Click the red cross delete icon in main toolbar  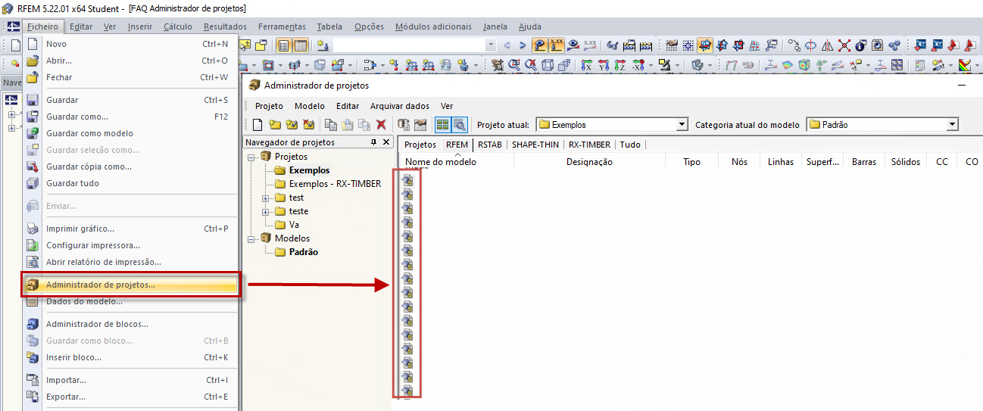click(x=844, y=45)
